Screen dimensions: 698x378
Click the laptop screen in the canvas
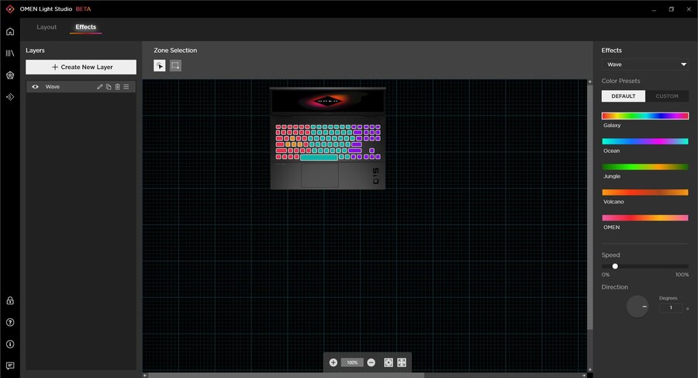tap(327, 101)
